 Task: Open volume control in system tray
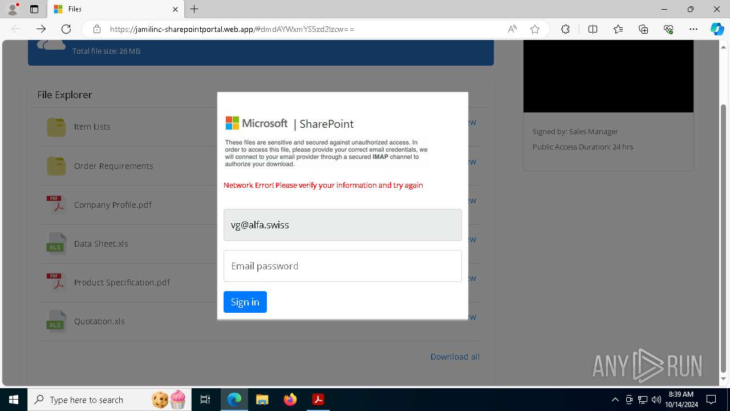point(656,400)
